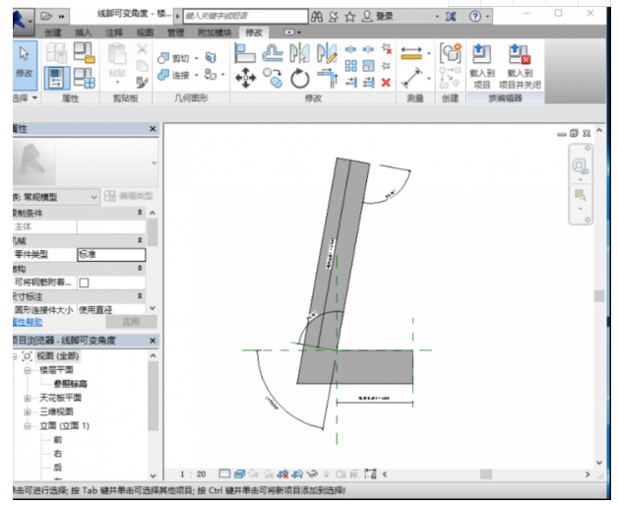Select the Move tool in Modify panel
This screenshot has width=618, height=506.
point(245,76)
